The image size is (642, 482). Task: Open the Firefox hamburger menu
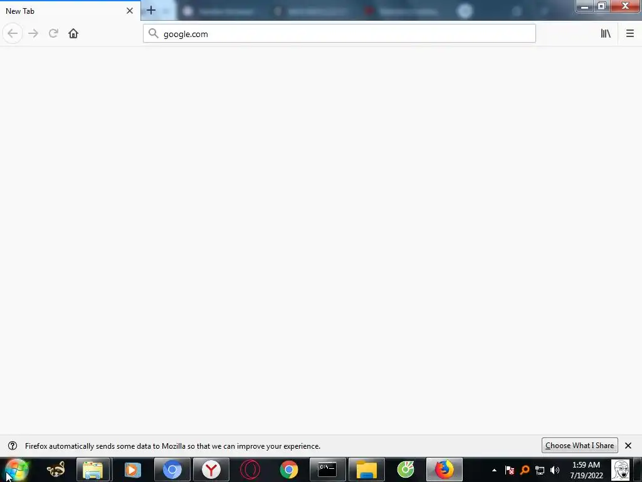(629, 34)
